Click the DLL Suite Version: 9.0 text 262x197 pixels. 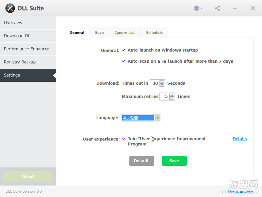24,191
